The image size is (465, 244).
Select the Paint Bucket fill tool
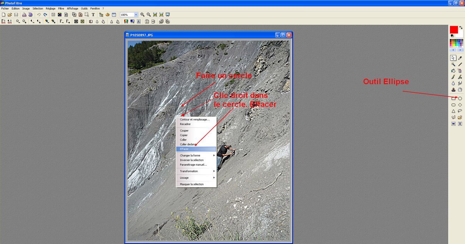[453, 71]
